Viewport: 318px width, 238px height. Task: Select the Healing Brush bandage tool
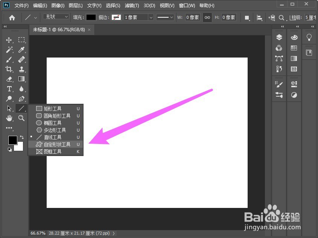(21, 59)
